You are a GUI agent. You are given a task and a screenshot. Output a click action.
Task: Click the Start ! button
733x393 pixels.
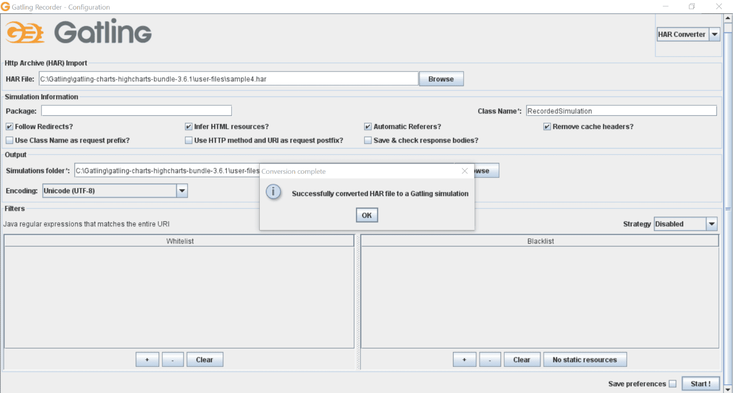click(701, 384)
